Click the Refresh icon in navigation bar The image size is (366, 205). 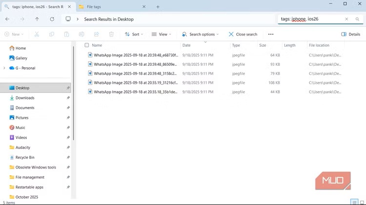click(52, 19)
